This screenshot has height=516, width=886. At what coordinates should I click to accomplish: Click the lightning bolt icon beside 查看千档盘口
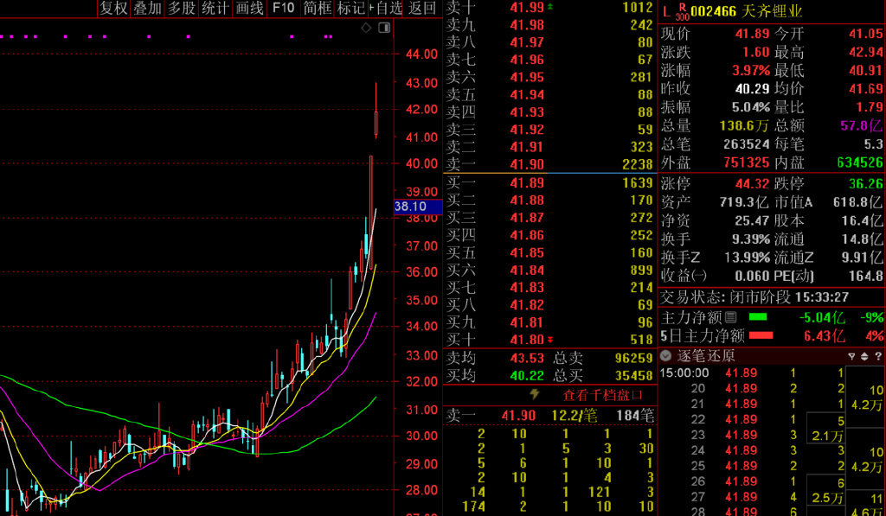point(535,394)
